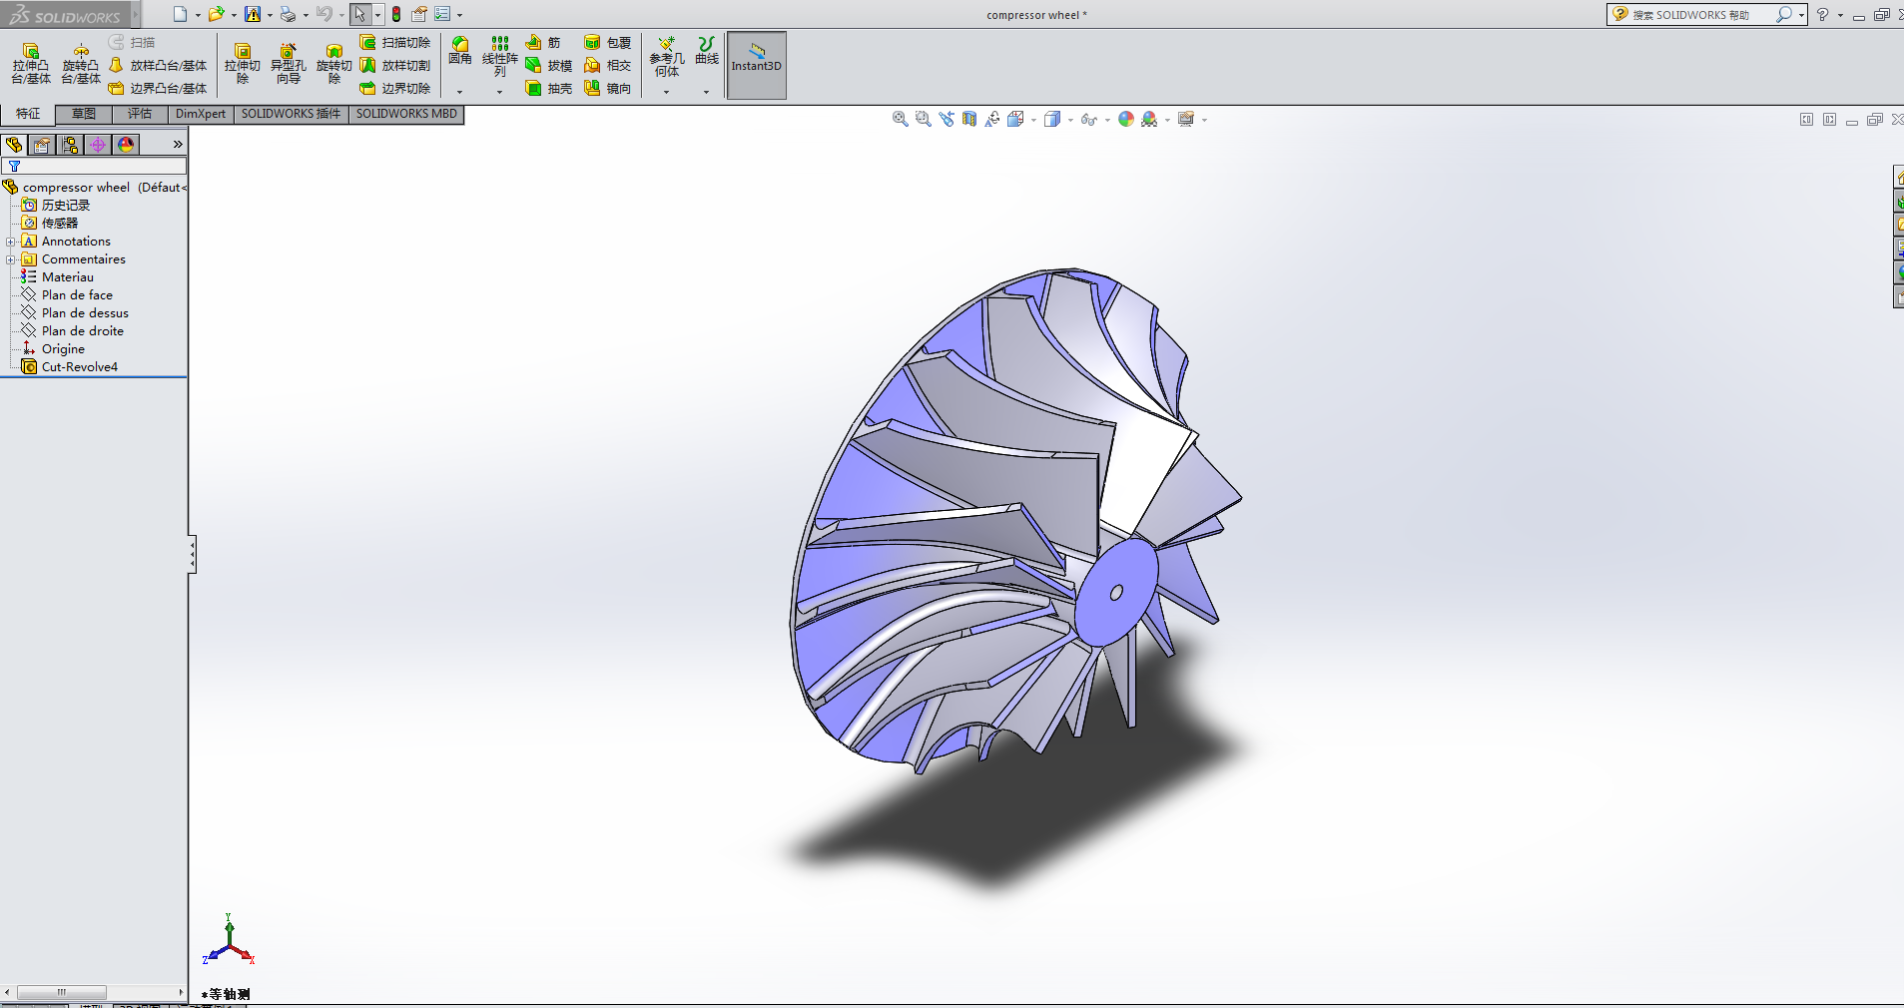
Task: Activate the Revolved Boss/Base feature
Action: click(x=81, y=62)
